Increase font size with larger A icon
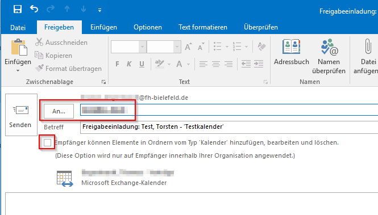 [x=188, y=47]
